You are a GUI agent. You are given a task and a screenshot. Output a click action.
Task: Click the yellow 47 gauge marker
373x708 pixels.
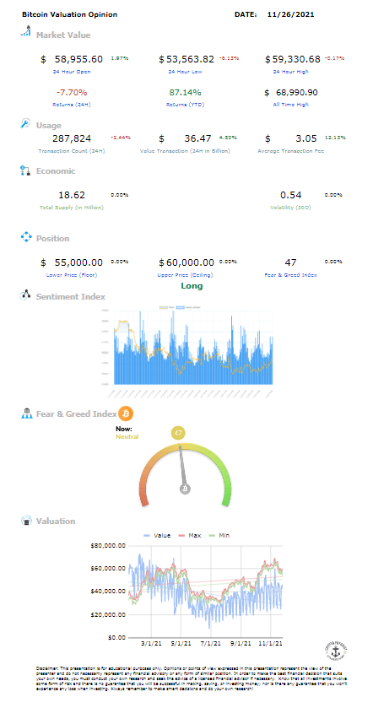coord(178,433)
